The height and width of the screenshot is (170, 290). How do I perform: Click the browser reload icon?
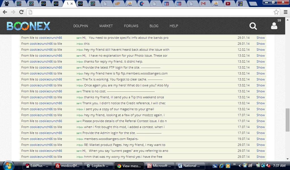pos(21,12)
